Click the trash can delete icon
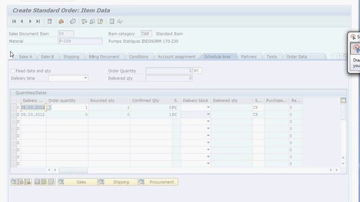 click(x=49, y=21)
